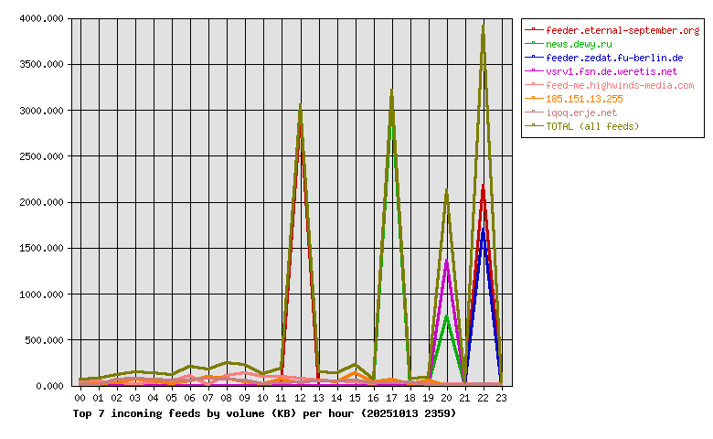Image resolution: width=713 pixels, height=439 pixels.
Task: Click the 1500.000 y-axis label
Action: (x=41, y=249)
